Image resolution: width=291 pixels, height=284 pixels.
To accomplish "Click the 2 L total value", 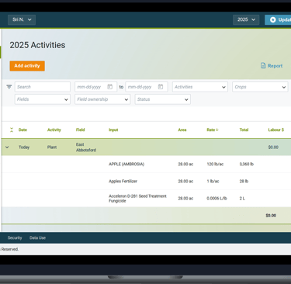I will pos(242,199).
